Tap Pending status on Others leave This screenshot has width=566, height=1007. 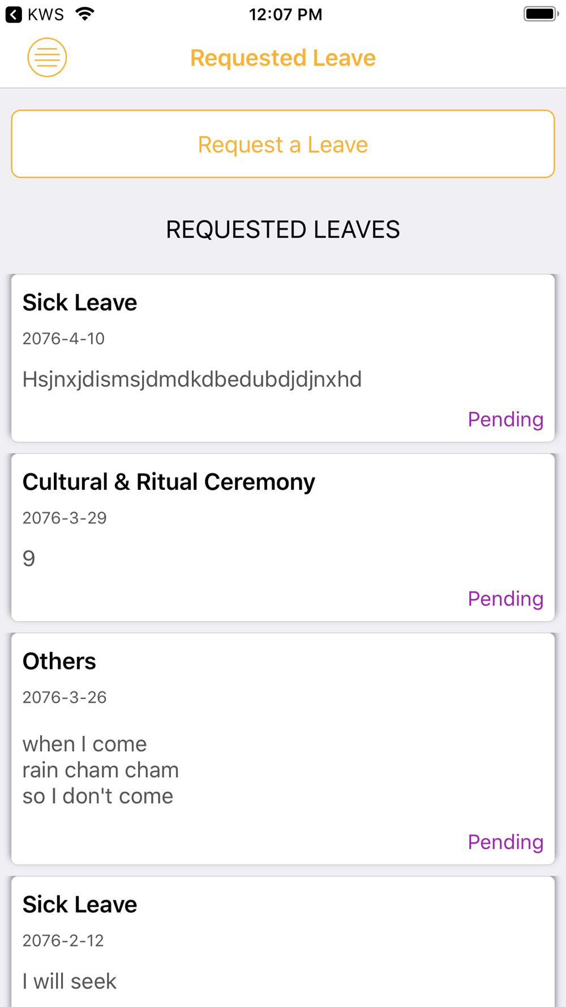(x=505, y=842)
